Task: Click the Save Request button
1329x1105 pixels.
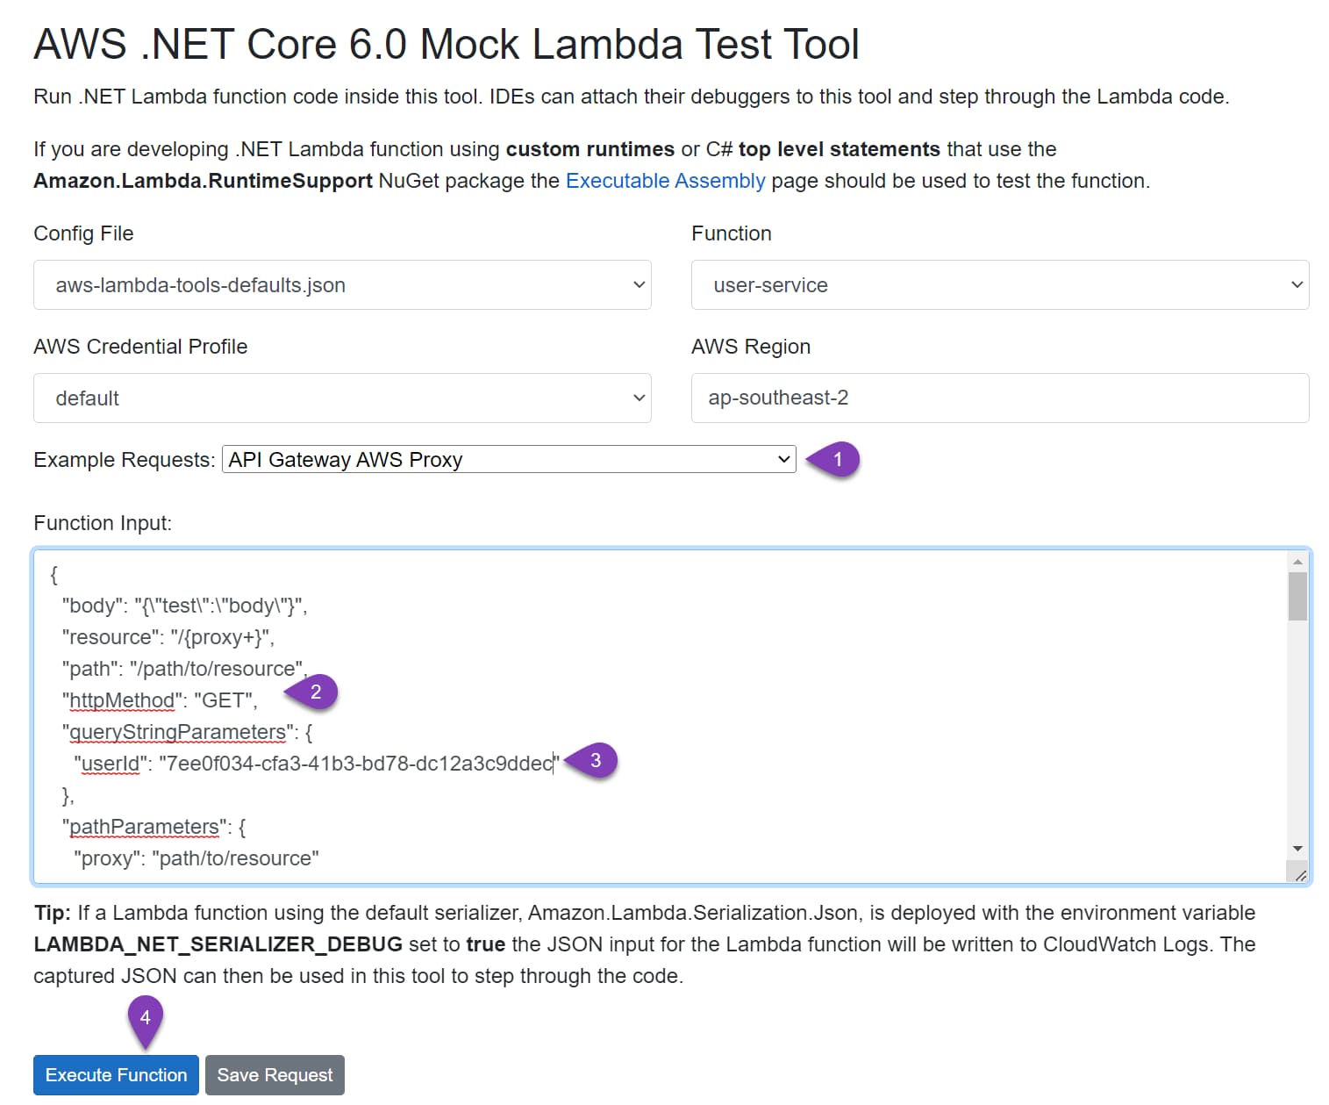Action: click(x=275, y=1074)
